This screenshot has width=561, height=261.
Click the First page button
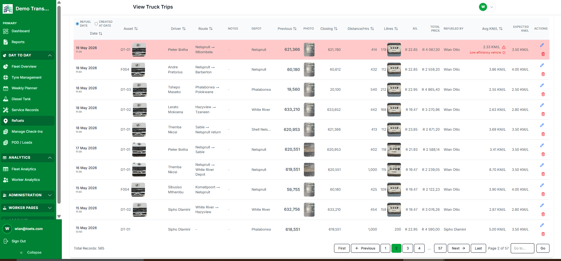(x=342, y=248)
